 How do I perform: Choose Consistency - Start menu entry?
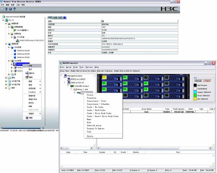103,101
